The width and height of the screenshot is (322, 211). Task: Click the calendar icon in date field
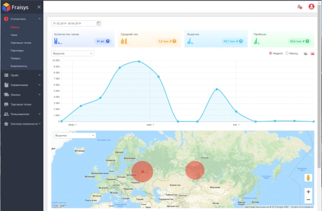coord(99,23)
